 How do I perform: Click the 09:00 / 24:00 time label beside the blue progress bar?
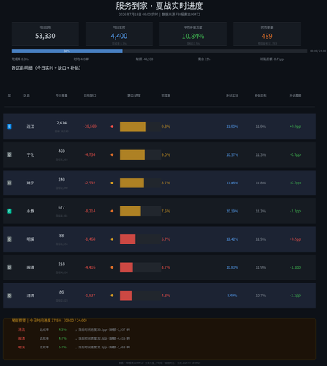tap(317, 51)
